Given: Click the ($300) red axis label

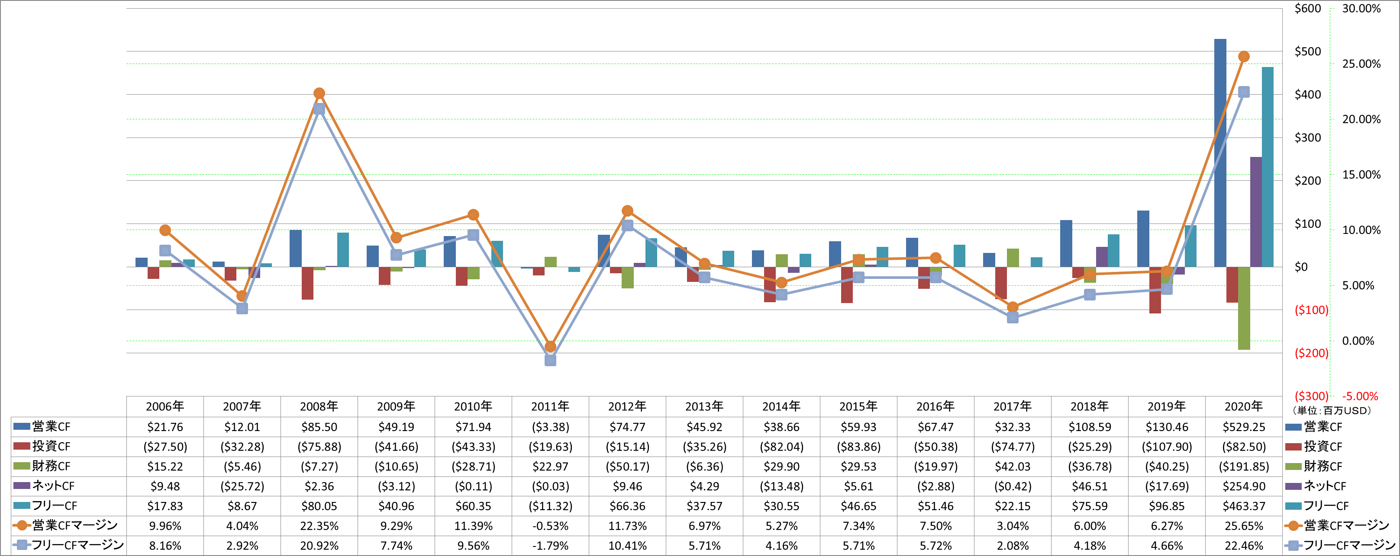Looking at the screenshot, I should click(1311, 396).
